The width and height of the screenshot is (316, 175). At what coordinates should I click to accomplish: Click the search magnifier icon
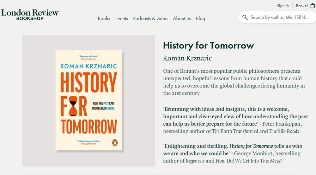tap(245, 17)
